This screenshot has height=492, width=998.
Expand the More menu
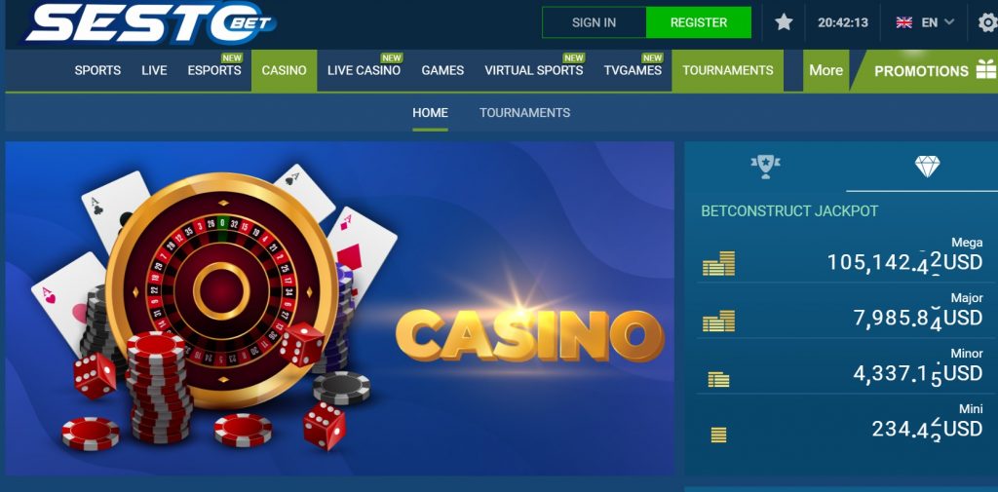click(825, 71)
